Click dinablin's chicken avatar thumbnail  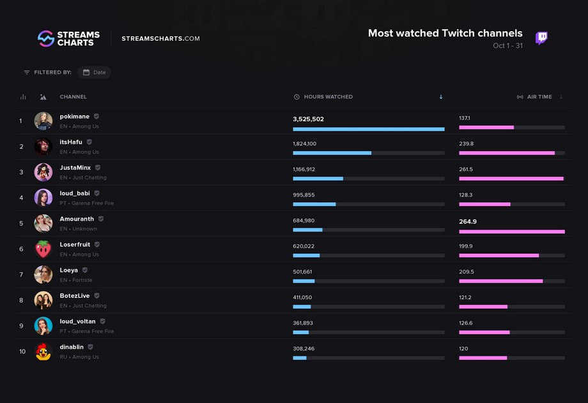(43, 352)
